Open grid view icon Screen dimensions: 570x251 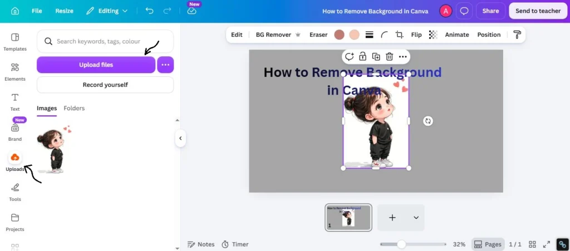pos(532,244)
